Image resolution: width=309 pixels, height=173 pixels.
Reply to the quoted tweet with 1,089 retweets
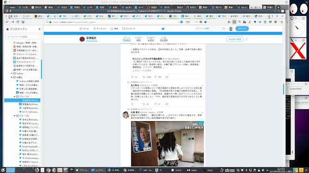132,77
